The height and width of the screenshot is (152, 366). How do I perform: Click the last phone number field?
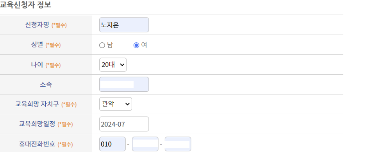coord(178,144)
